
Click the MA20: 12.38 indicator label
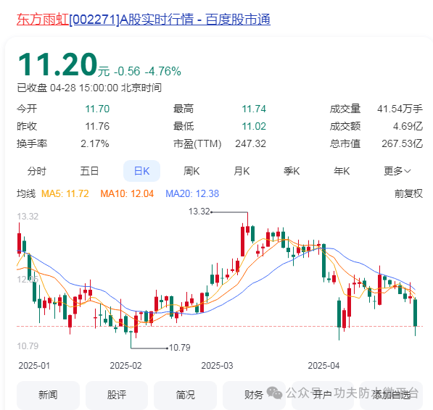(x=192, y=193)
